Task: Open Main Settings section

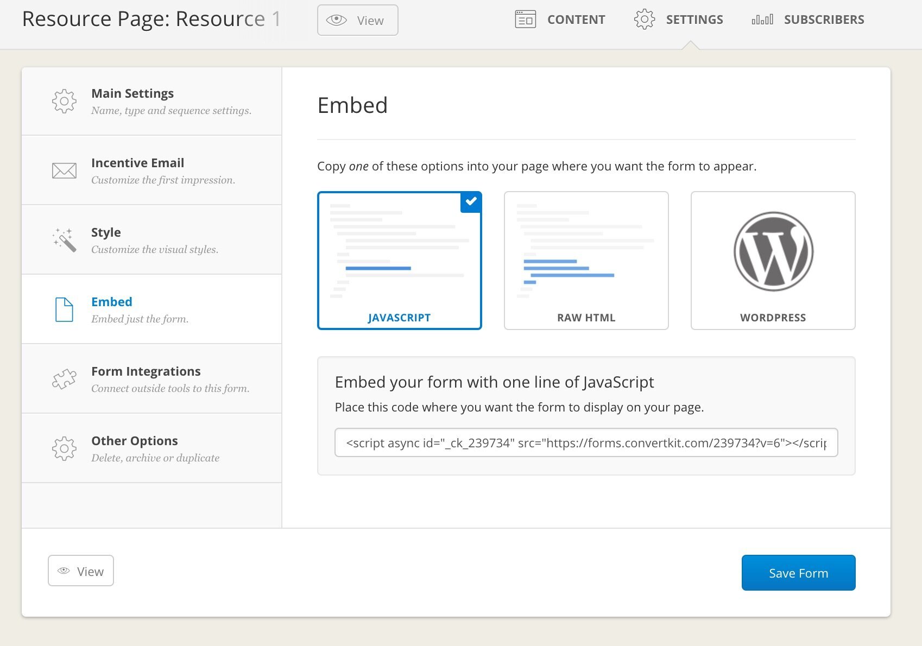Action: (x=151, y=102)
